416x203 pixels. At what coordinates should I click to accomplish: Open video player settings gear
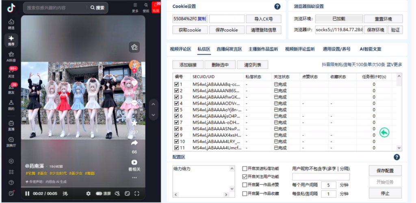coord(88,194)
